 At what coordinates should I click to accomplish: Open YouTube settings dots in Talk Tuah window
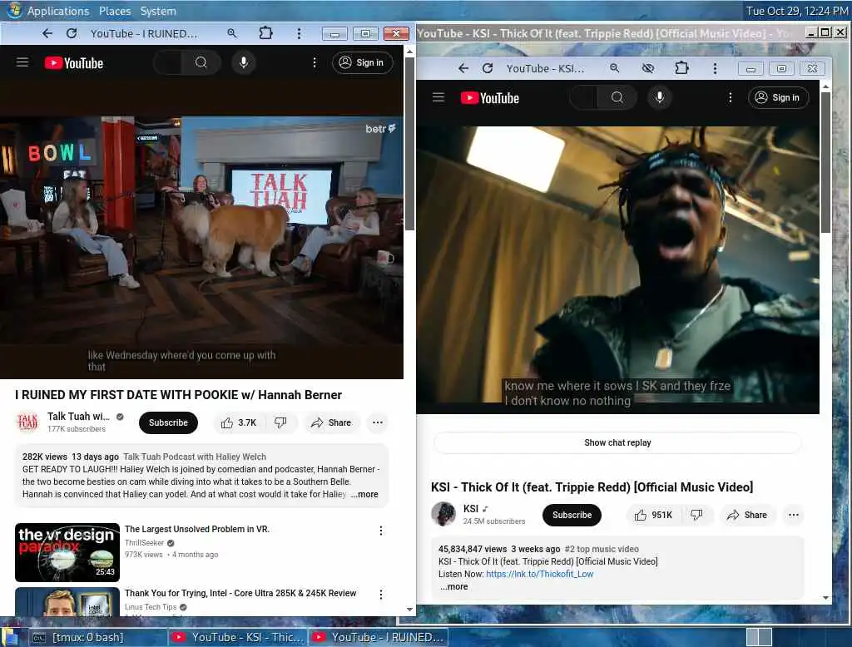coord(315,62)
